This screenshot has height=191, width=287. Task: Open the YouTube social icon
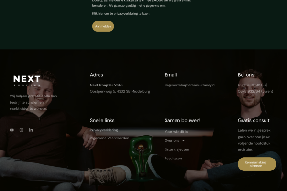point(11,130)
